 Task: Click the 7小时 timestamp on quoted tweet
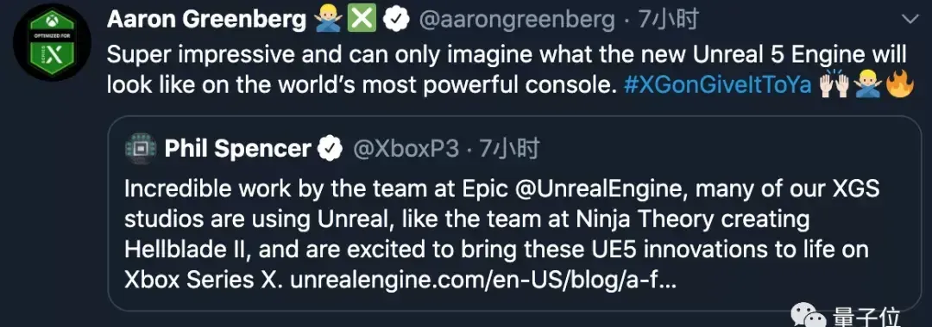tap(509, 149)
